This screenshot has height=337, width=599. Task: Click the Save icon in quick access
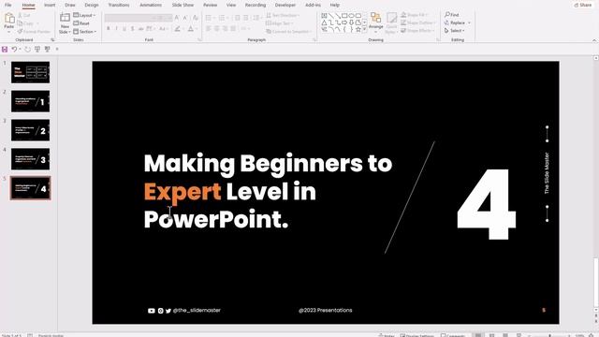click(x=5, y=50)
